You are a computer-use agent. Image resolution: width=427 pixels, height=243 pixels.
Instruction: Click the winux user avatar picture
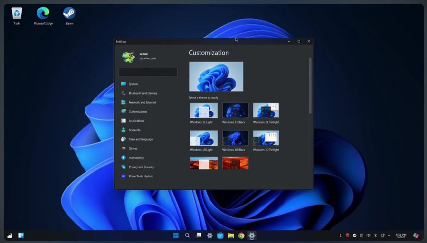[x=128, y=57]
